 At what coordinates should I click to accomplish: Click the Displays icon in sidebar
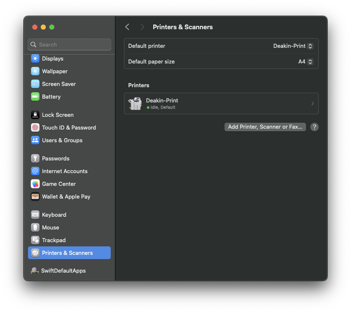coord(35,59)
